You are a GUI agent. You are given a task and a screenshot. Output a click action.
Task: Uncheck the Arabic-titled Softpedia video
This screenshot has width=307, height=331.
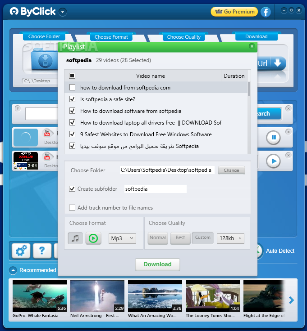click(73, 146)
